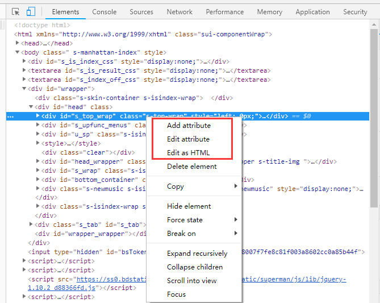The width and height of the screenshot is (380, 303).
Task: Expand the u_sp div node
Action: tap(37, 134)
